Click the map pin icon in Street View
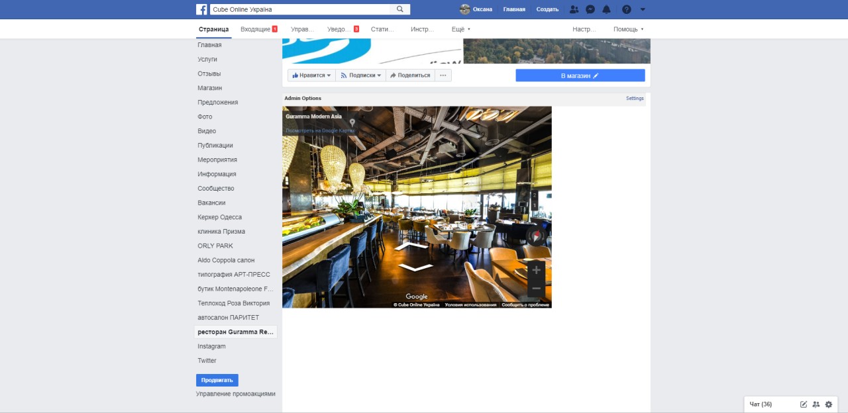Image resolution: width=848 pixels, height=413 pixels. click(352, 123)
